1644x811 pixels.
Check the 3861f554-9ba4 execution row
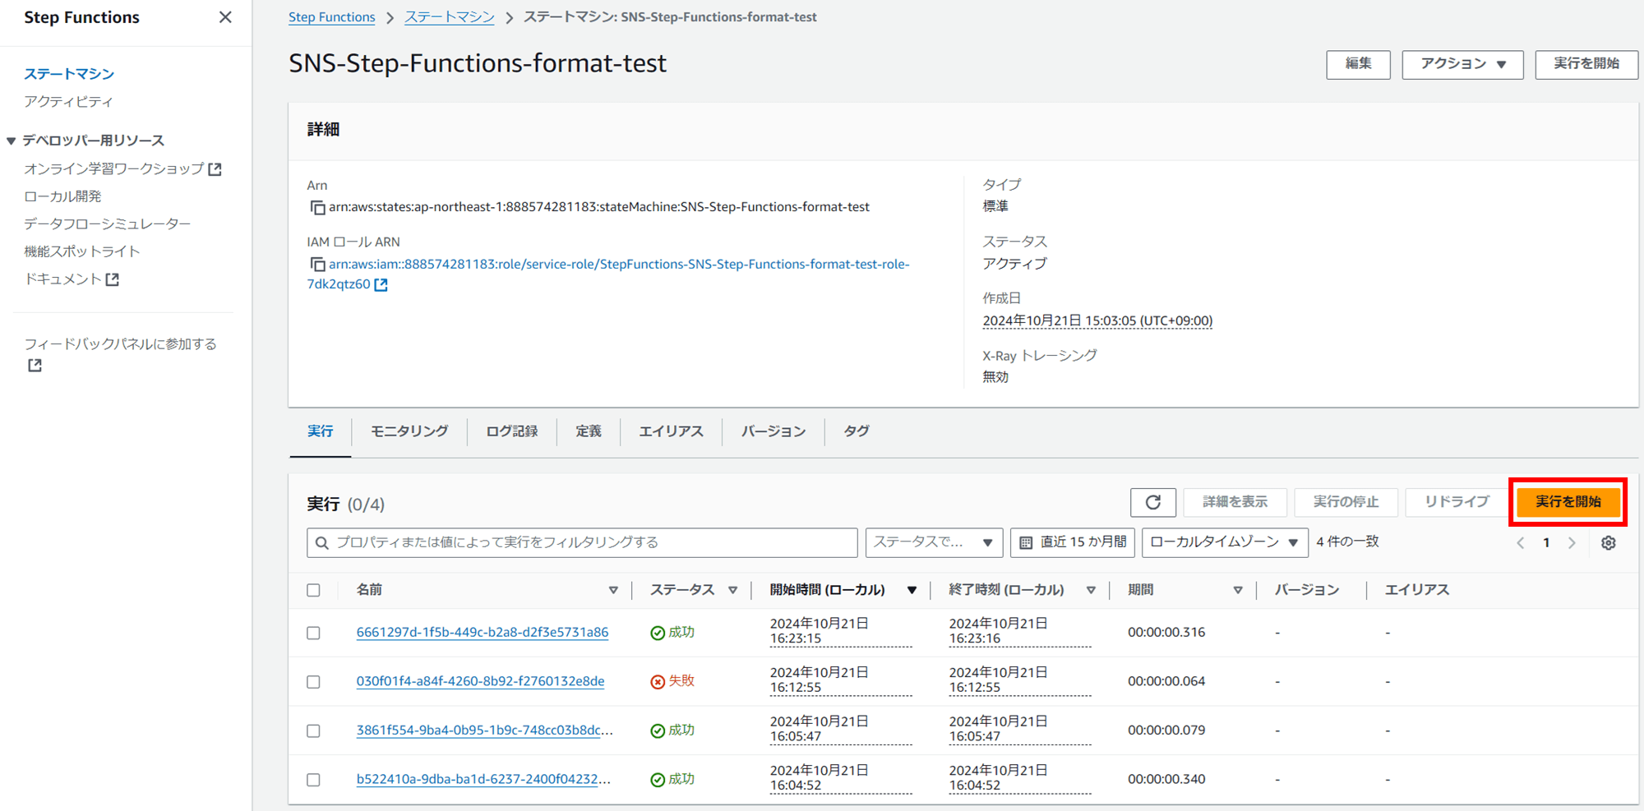point(313,730)
